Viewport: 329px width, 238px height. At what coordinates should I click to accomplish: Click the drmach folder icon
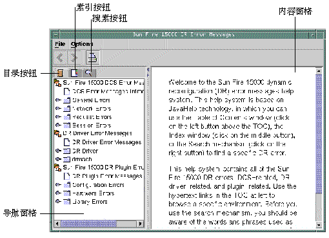pyautogui.click(x=67, y=159)
